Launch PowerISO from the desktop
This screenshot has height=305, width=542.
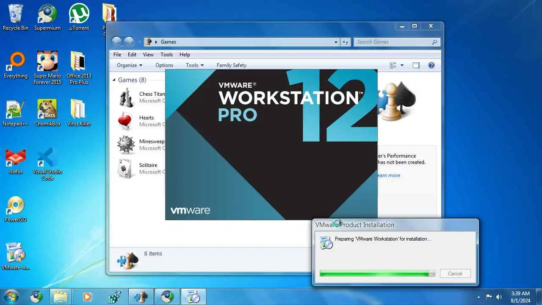(16, 209)
